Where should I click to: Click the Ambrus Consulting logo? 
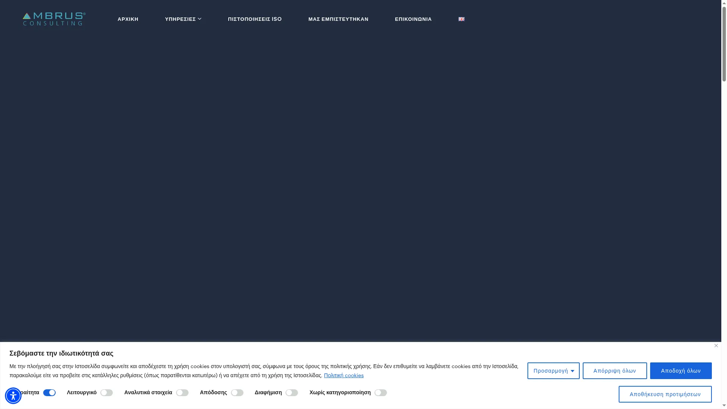tap(54, 19)
